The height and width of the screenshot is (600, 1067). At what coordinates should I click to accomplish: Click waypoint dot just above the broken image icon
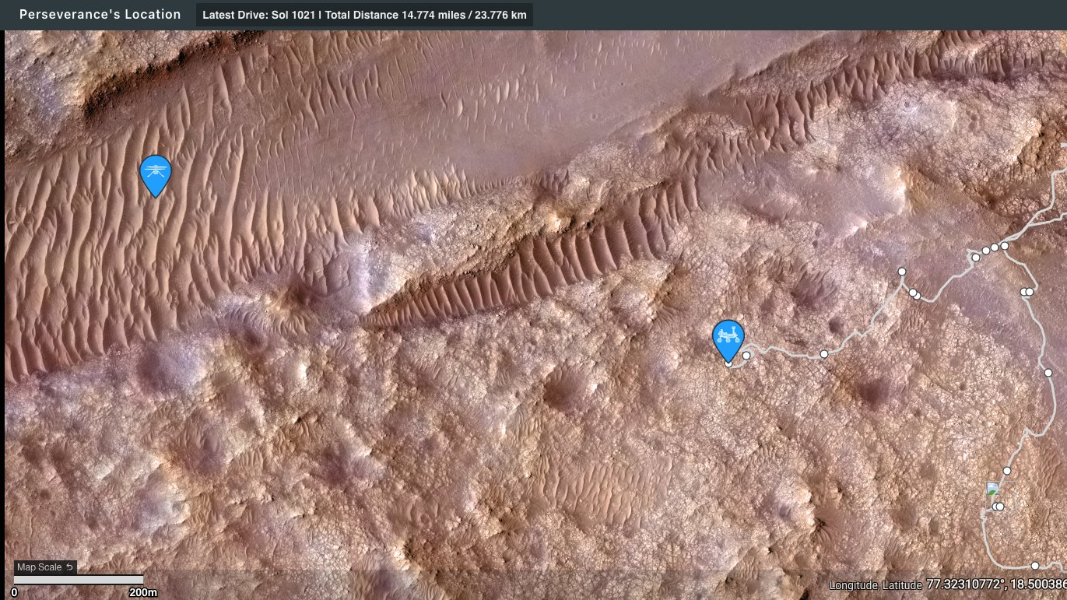click(x=1006, y=471)
